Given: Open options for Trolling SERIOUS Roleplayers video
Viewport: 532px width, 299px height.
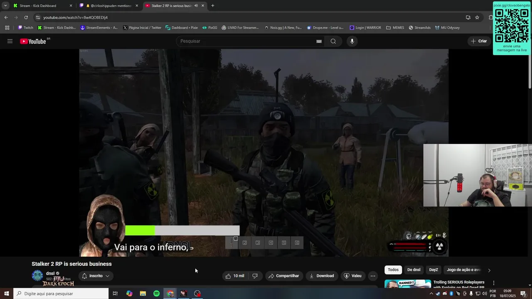Looking at the screenshot, I should (x=494, y=283).
